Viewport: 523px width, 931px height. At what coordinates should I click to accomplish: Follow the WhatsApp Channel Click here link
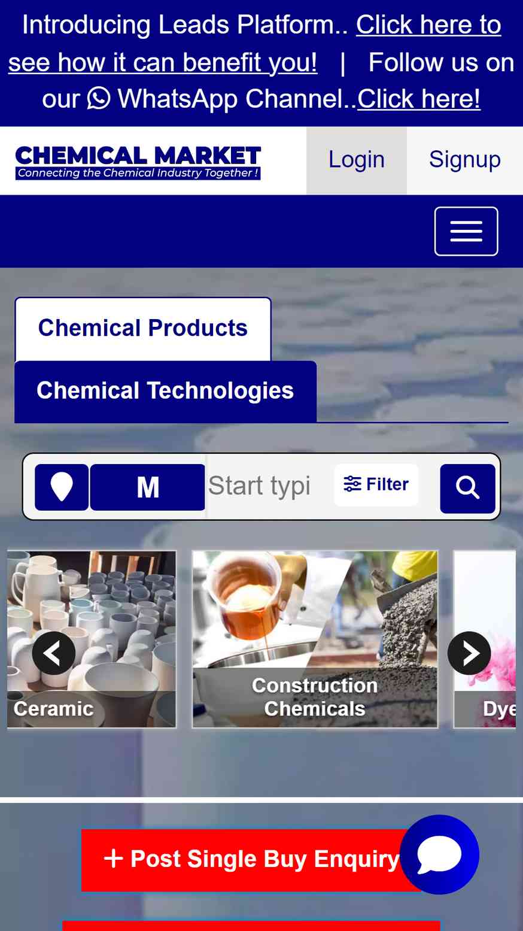[x=419, y=99]
